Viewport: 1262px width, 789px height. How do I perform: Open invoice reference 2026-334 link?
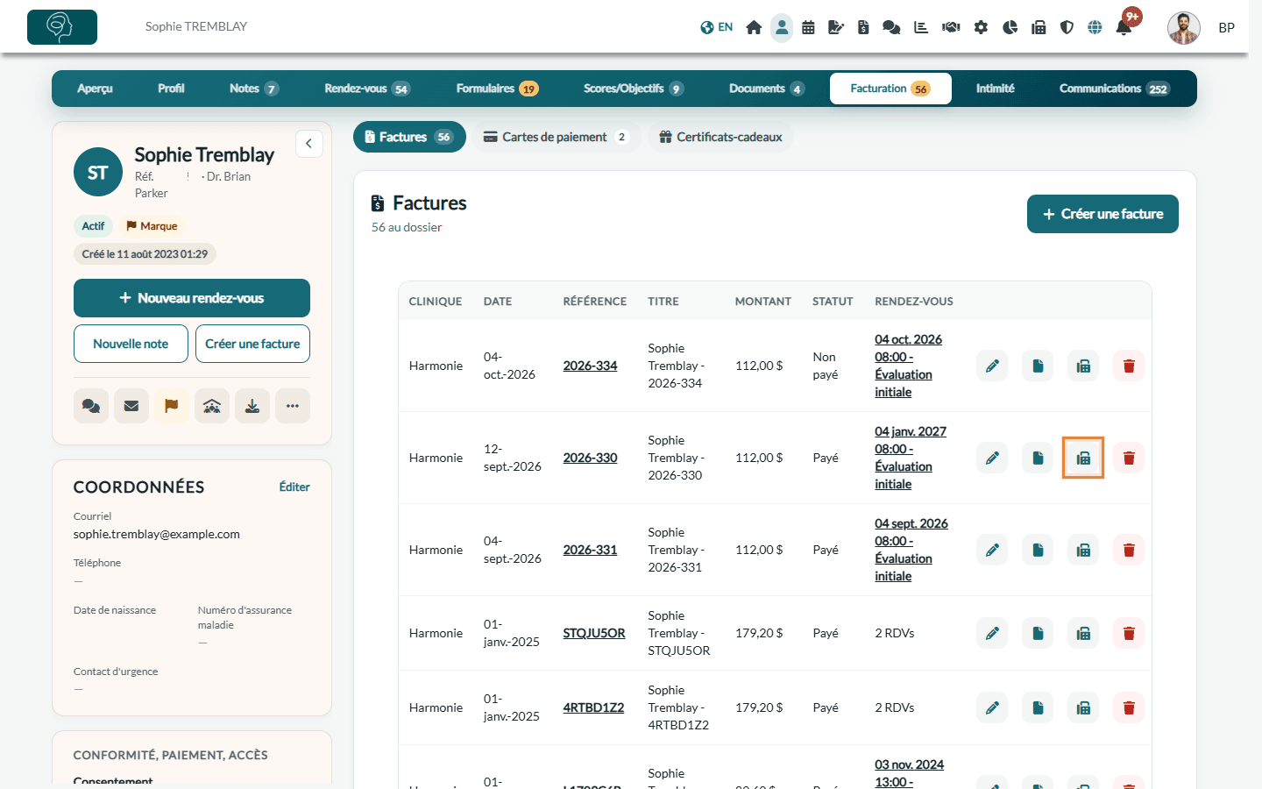(590, 366)
